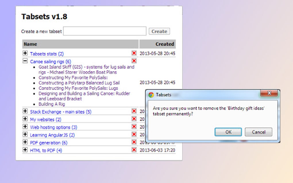293x183 pixels.
Task: Expand the HTML to PDF tabset
Action: pyautogui.click(x=25, y=150)
